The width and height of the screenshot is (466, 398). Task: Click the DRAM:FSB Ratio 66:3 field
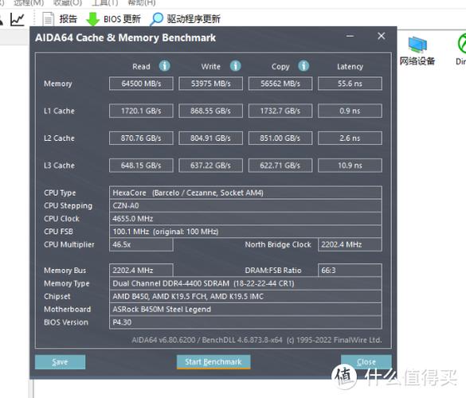pos(350,271)
